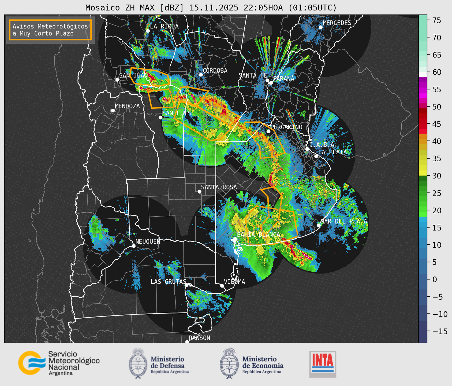Click the BAHÍA BLANCA label text
Viewport: 452px width, 386px height.
click(259, 235)
